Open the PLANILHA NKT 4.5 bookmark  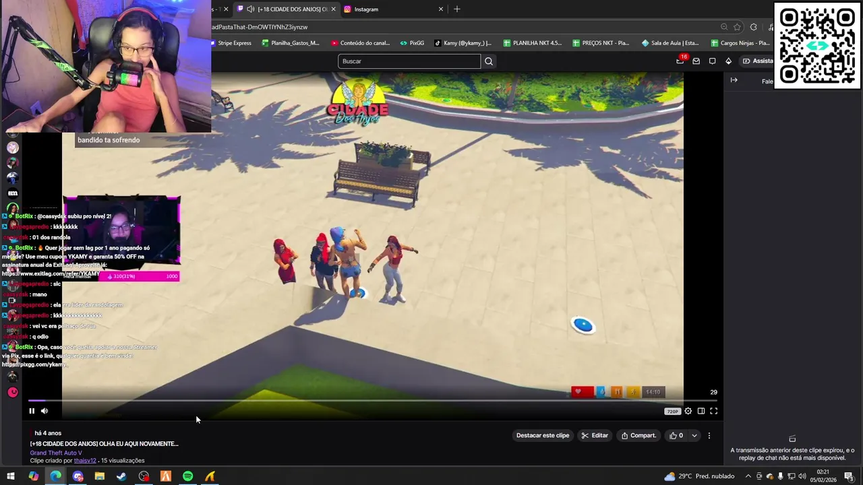tap(533, 43)
